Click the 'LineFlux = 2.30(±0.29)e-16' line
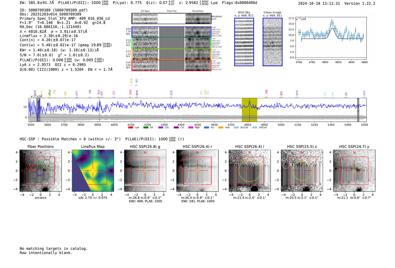This screenshot has height=268, width=395. coord(49,36)
